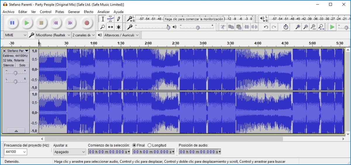Adjust the track pan L/R slider
The width and height of the screenshot is (351, 165).
(16, 81)
